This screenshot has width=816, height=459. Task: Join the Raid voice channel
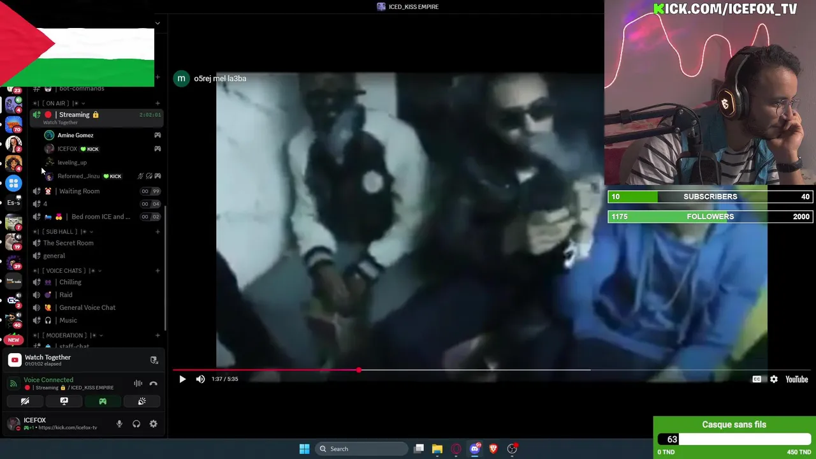click(x=96, y=295)
